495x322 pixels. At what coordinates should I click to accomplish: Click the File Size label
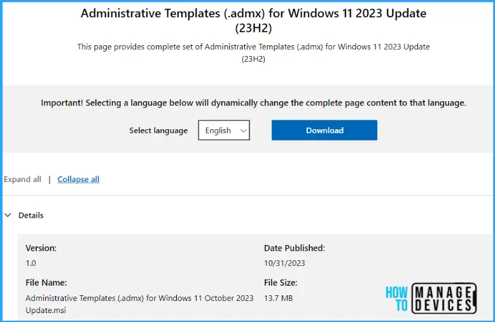tap(281, 283)
